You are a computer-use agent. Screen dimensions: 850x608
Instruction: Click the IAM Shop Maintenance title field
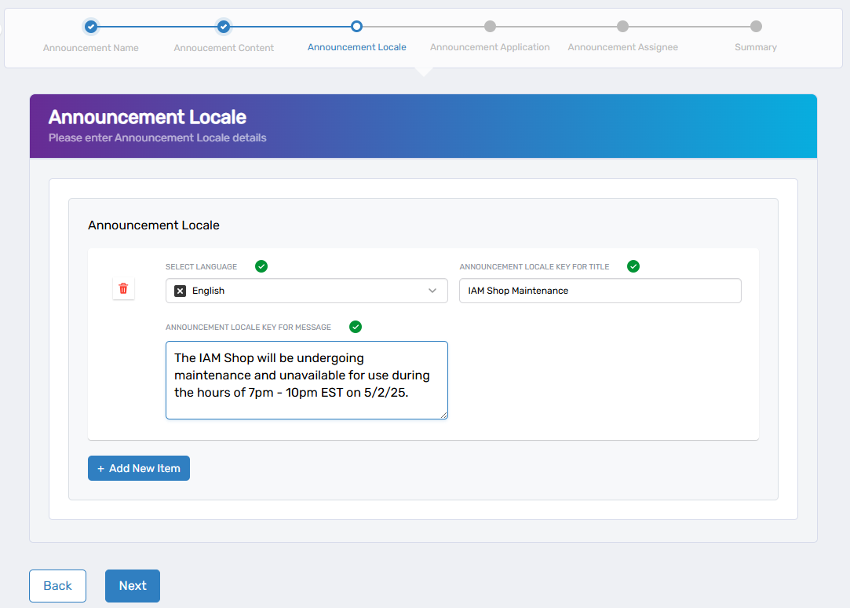[x=600, y=291]
